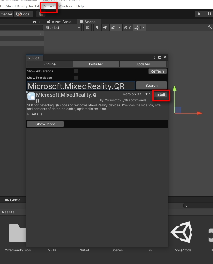The height and width of the screenshot is (264, 213).
Task: Toggle scene audio speaker icon
Action: point(105,27)
